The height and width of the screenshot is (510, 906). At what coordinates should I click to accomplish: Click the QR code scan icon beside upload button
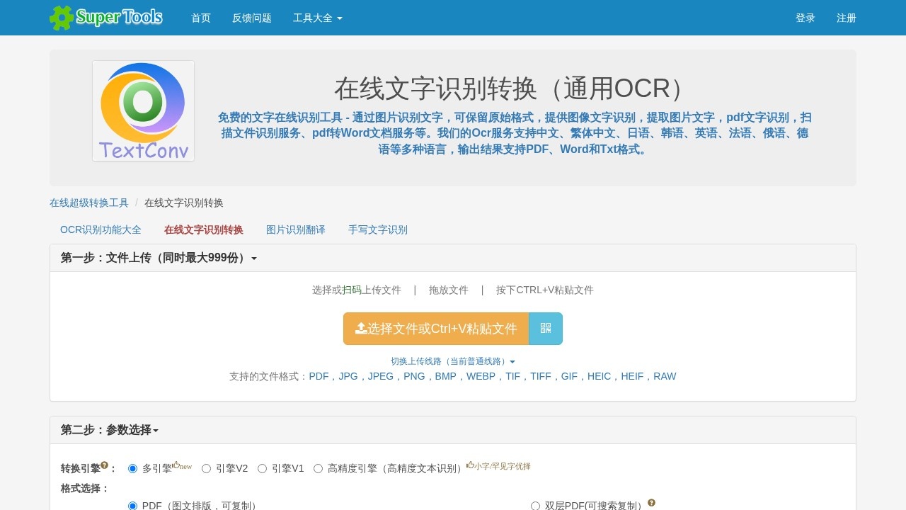click(x=545, y=328)
